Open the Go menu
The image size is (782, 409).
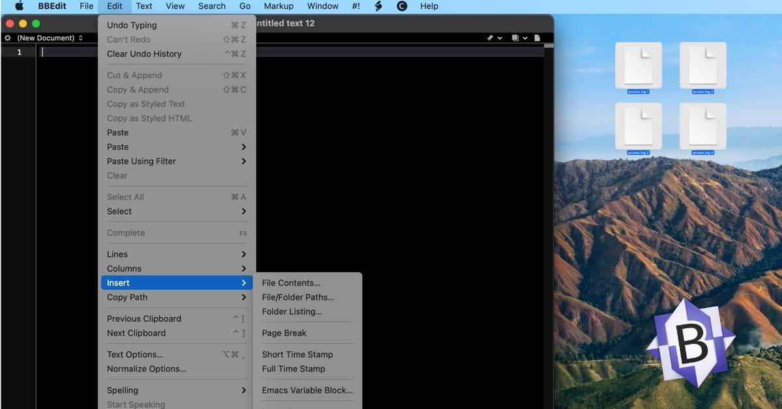(245, 6)
